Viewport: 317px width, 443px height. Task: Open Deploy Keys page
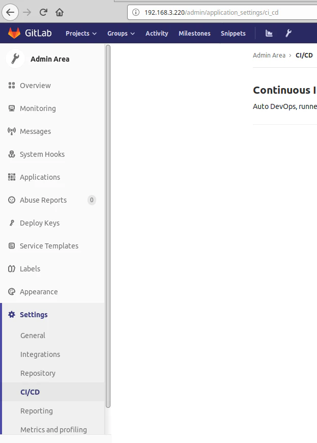40,223
